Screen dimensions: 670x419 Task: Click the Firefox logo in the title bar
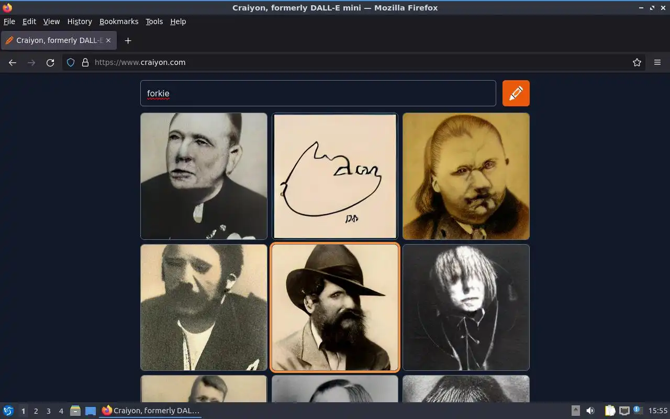(7, 8)
